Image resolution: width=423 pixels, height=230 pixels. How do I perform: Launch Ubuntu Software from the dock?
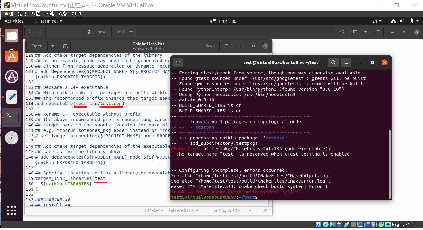[12, 56]
